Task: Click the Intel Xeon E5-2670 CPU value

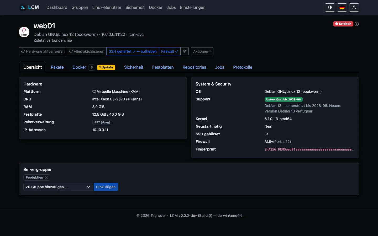Action: [x=117, y=99]
